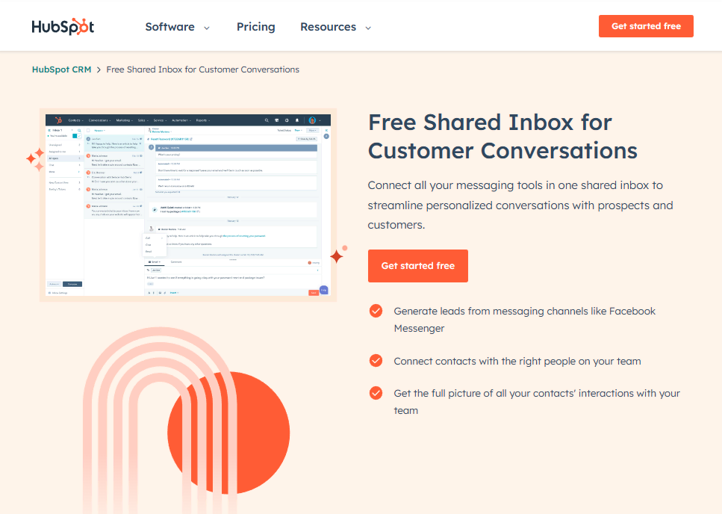
Task: Click the image icon in the composer toolbar
Action: [160, 293]
